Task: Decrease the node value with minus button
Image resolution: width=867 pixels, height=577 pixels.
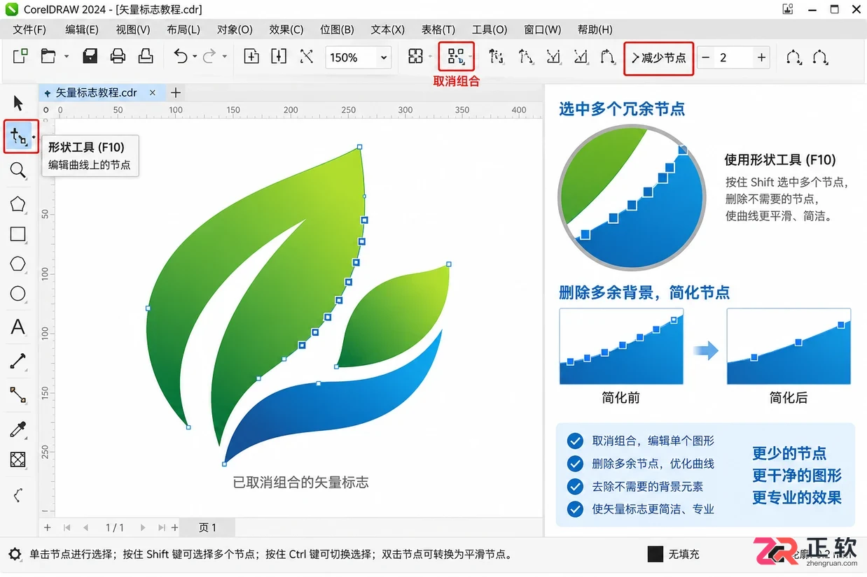Action: pyautogui.click(x=706, y=58)
